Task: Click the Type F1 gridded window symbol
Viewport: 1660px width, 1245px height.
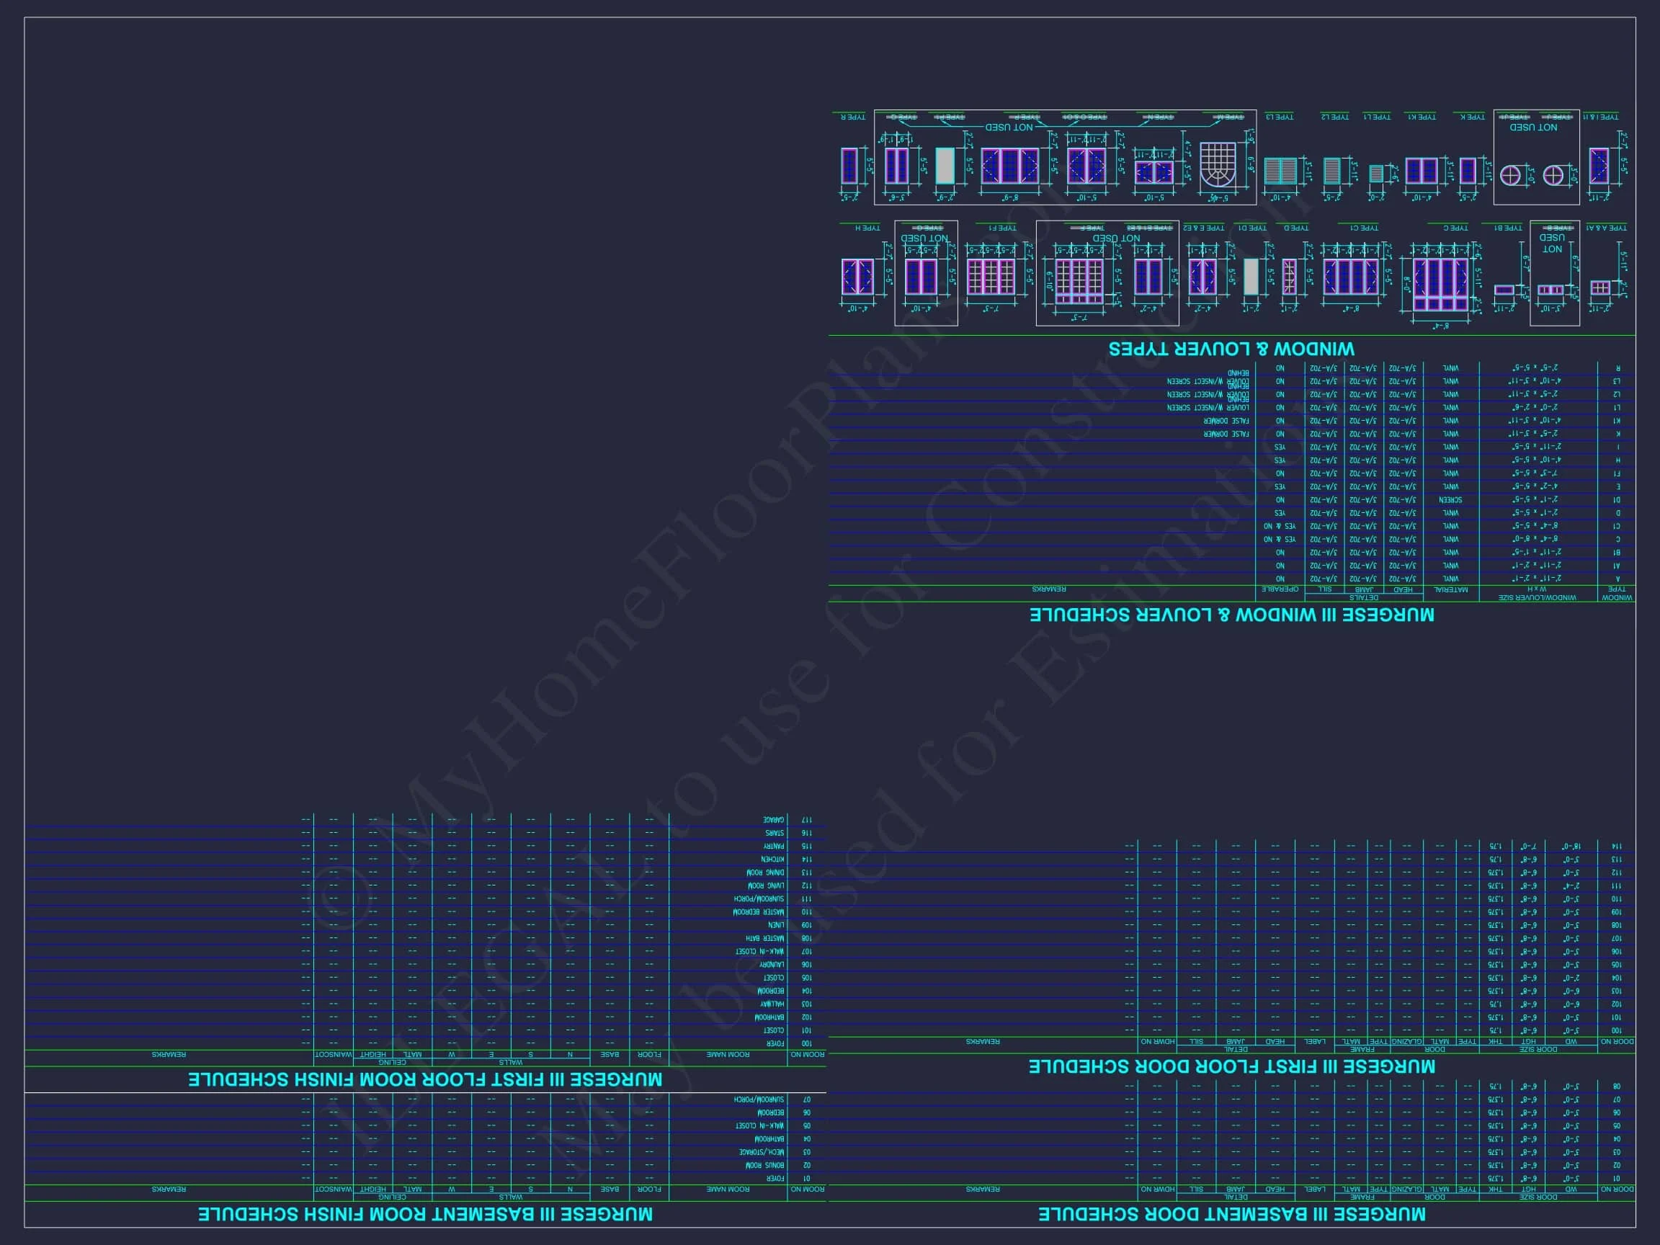Action: coord(990,277)
